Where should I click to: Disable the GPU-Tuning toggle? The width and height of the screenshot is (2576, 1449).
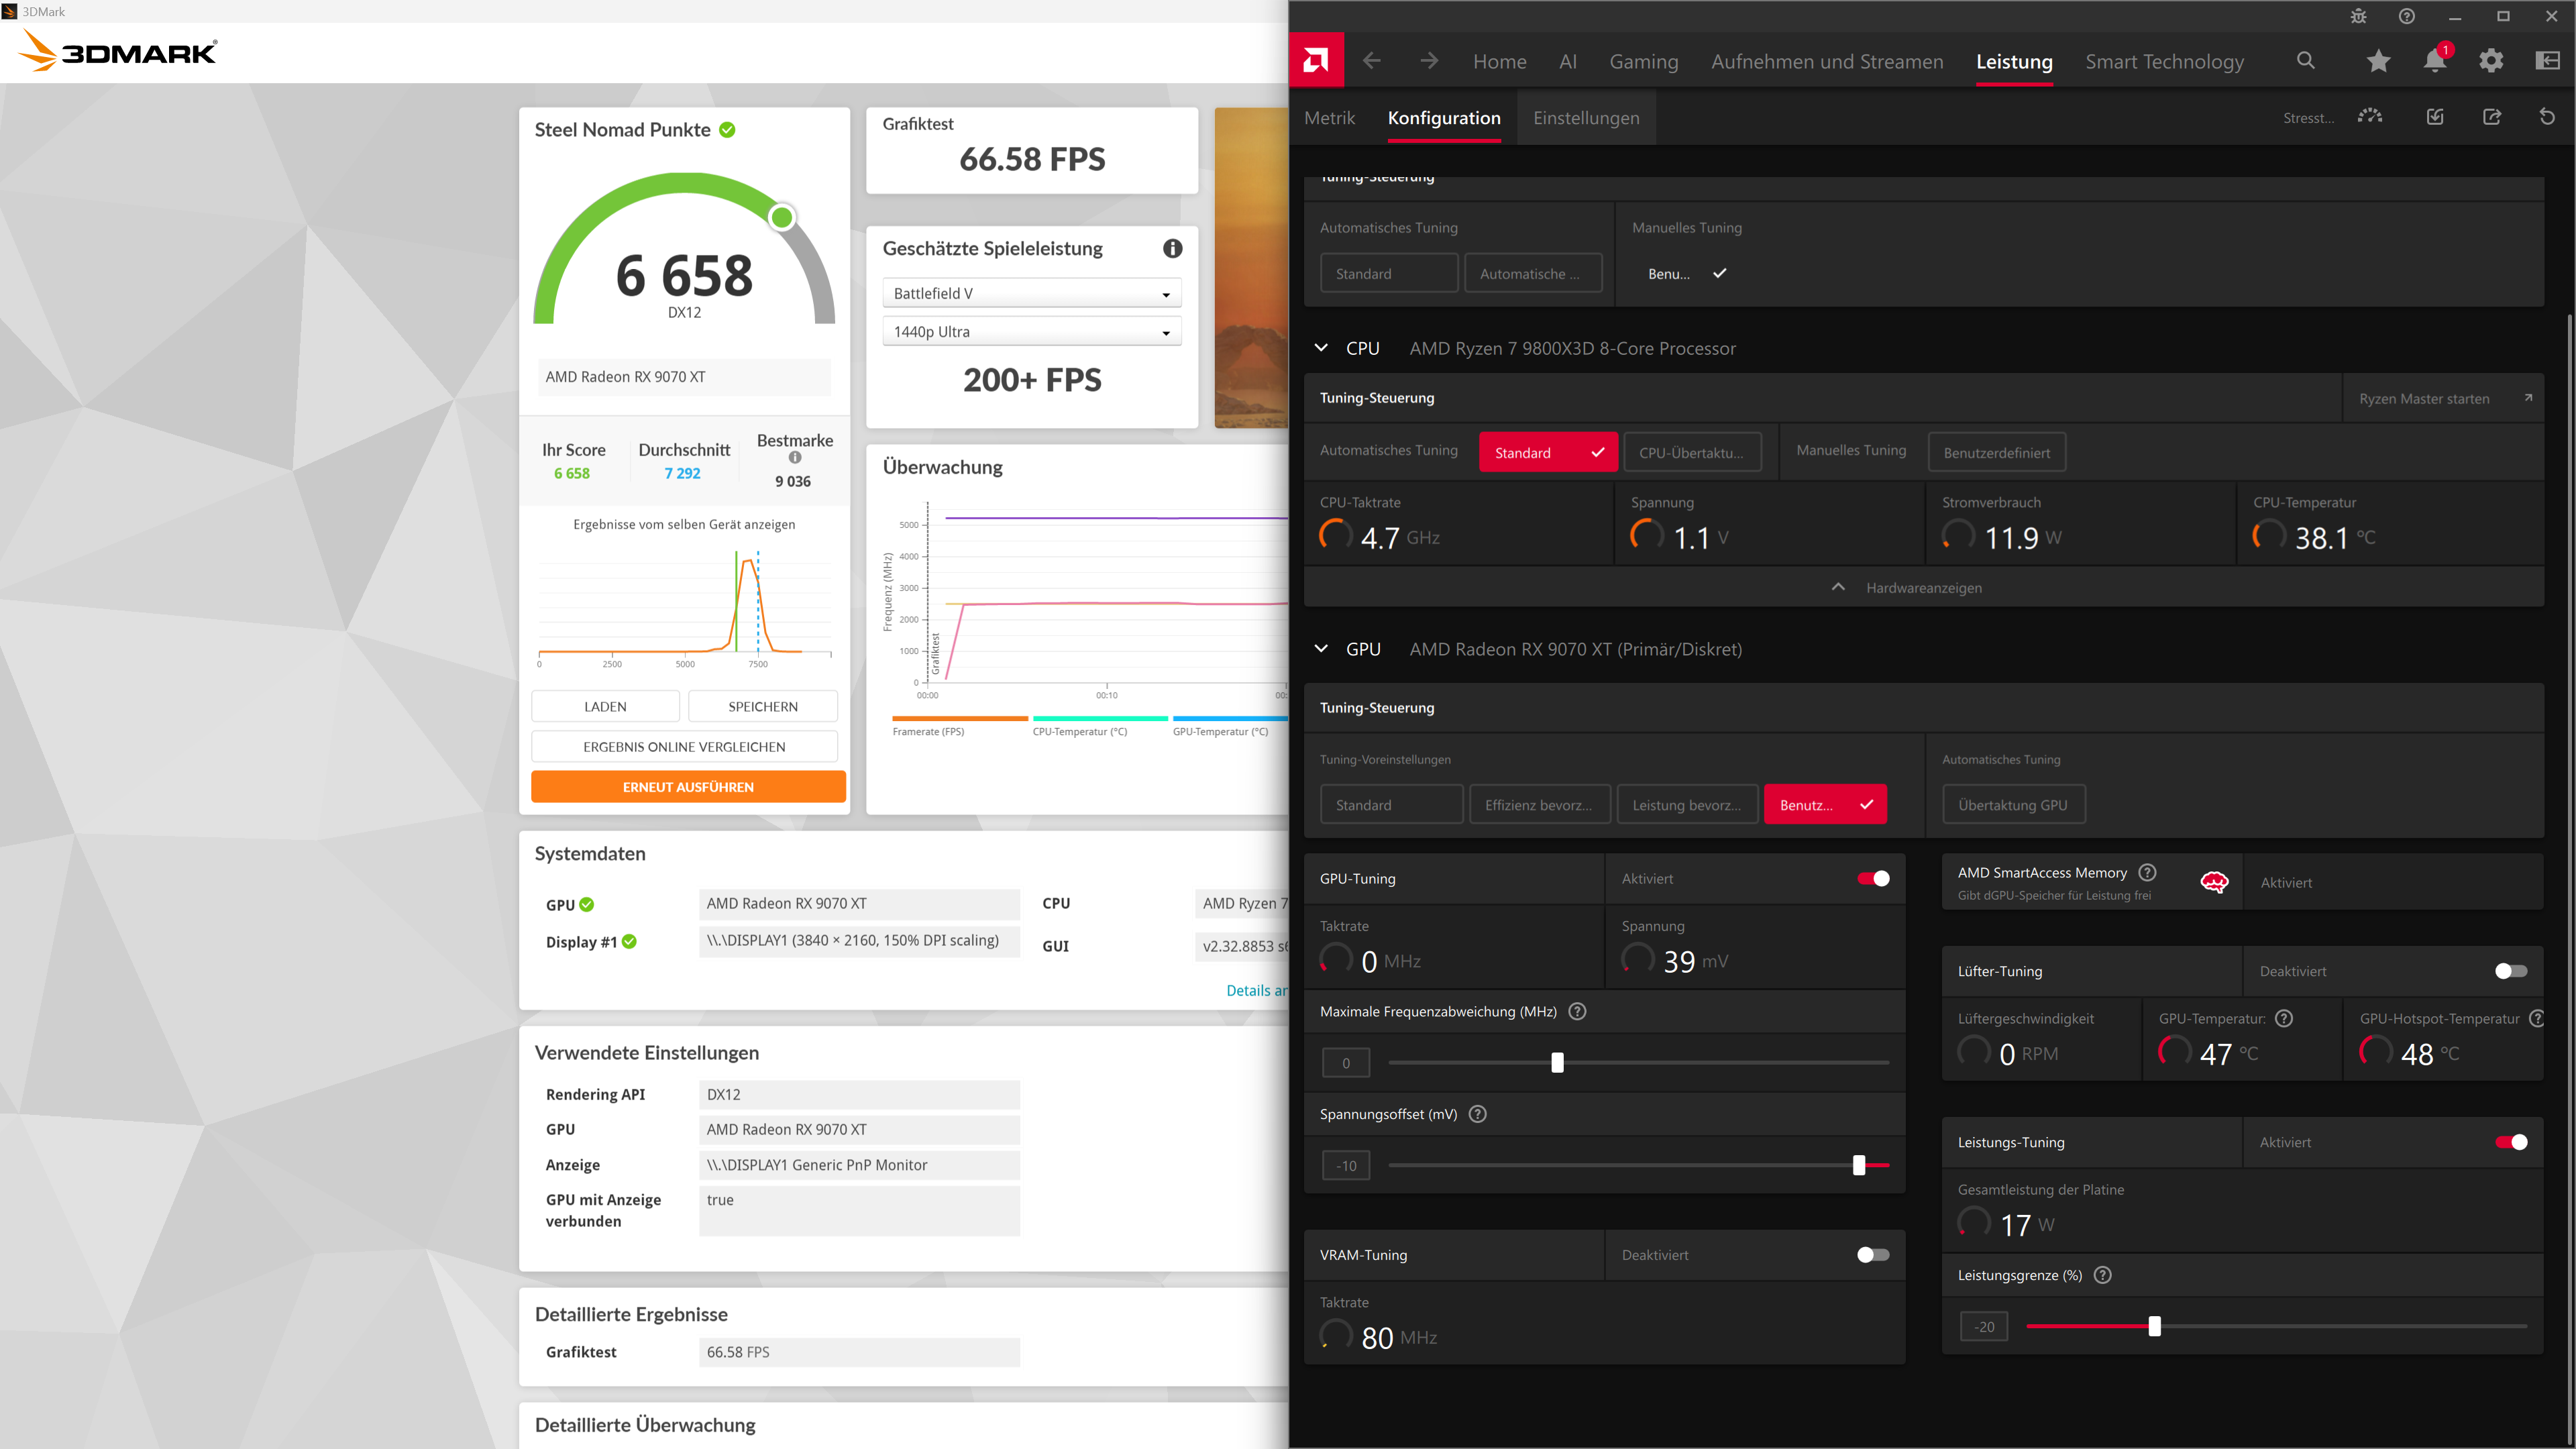[x=1872, y=878]
